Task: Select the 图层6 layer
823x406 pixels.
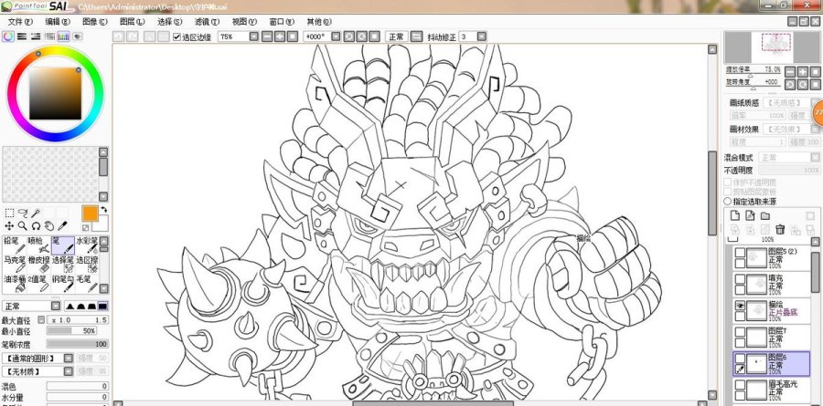Action: 772,363
